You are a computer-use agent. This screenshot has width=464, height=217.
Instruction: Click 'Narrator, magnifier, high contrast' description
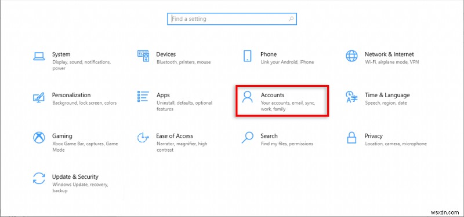tap(182, 147)
